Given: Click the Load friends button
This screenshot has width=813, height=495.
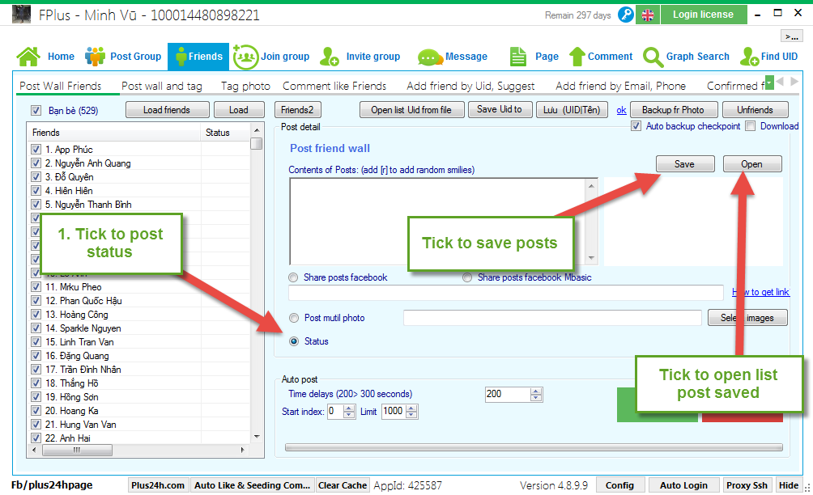Looking at the screenshot, I should 167,110.
